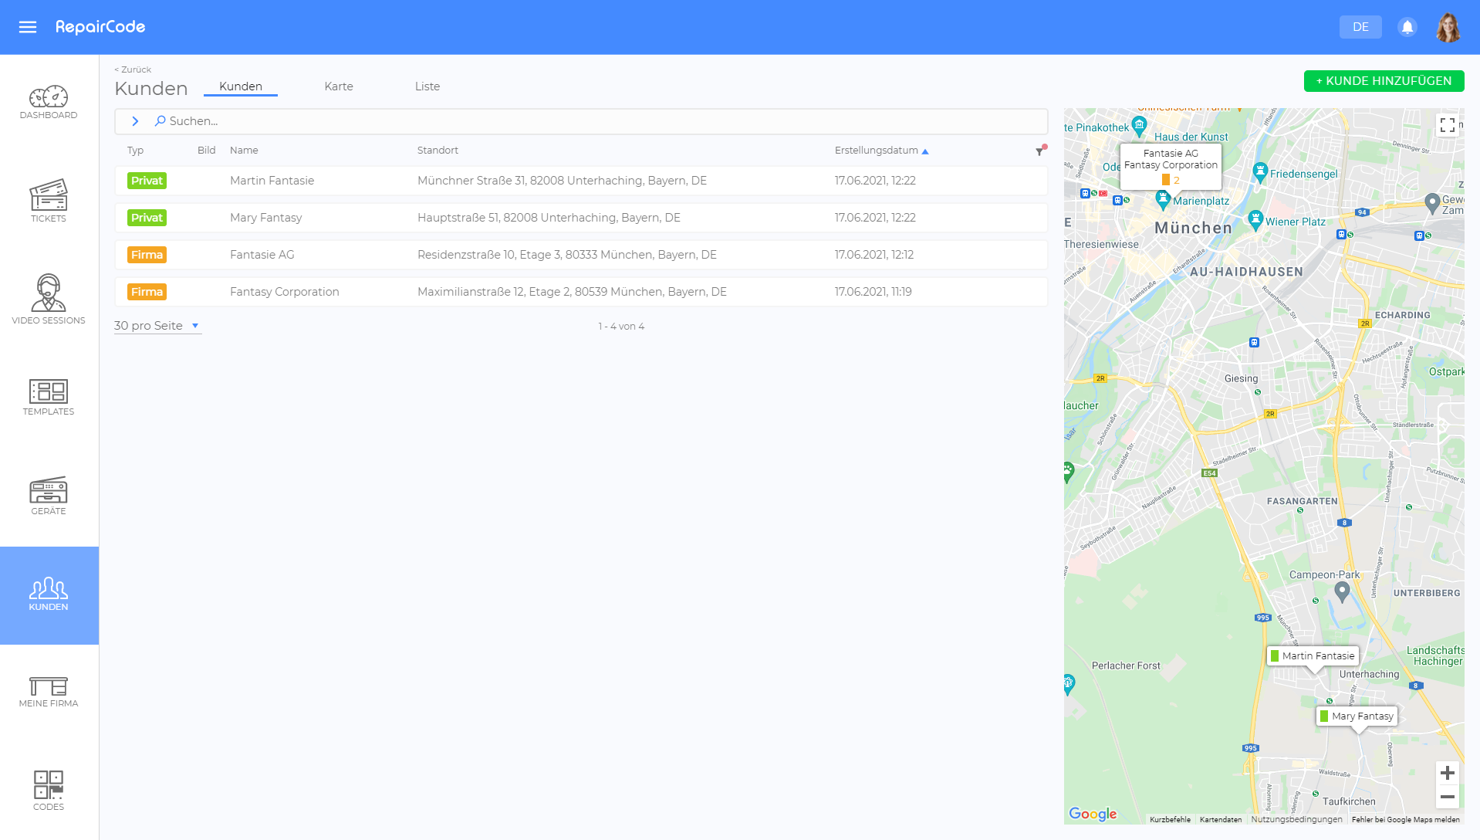Open Tickets from the sidebar

(49, 199)
